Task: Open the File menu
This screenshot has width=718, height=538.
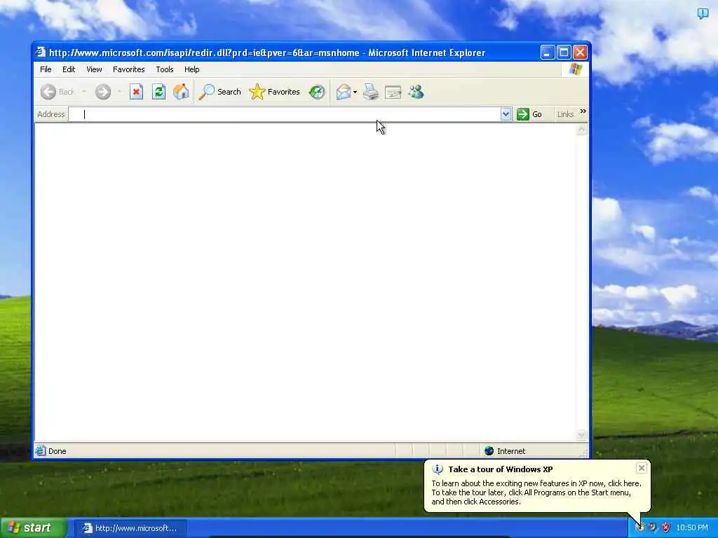Action: pos(46,69)
